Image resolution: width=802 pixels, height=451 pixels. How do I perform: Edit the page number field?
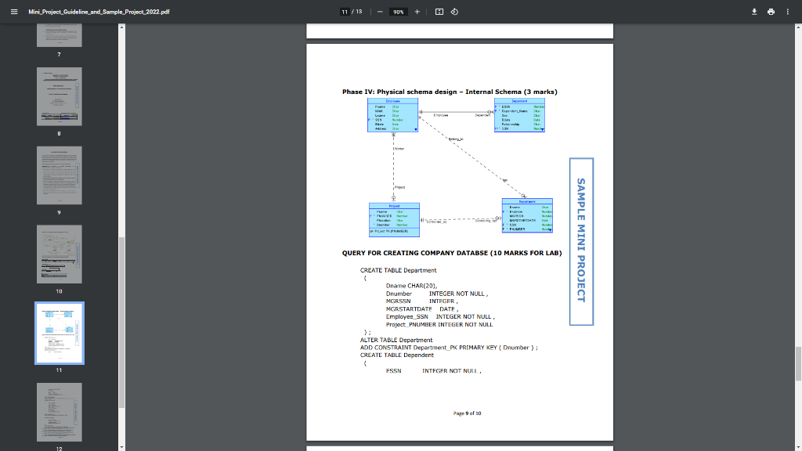point(345,12)
